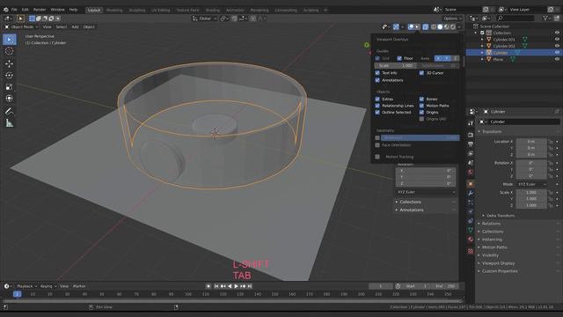Adjust Wireframe overlay slider

[420, 137]
